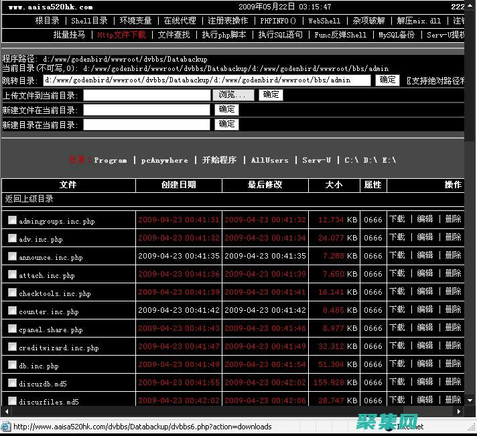Go to 文件查找 in the second menu row
The width and height of the screenshot is (477, 436).
point(174,35)
